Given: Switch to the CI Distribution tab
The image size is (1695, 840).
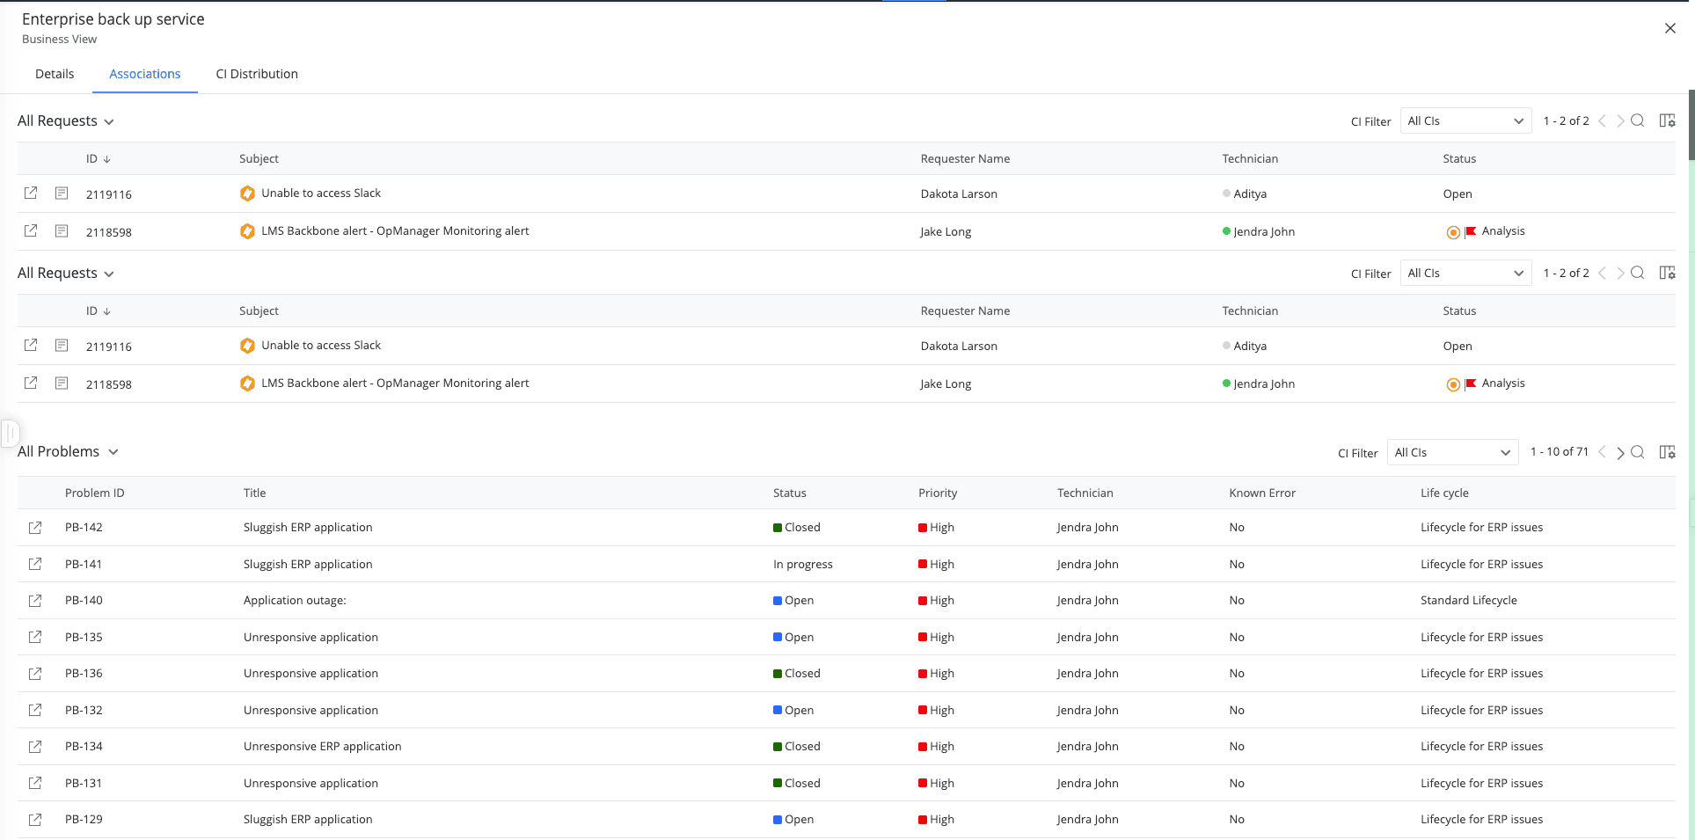Looking at the screenshot, I should click(257, 74).
